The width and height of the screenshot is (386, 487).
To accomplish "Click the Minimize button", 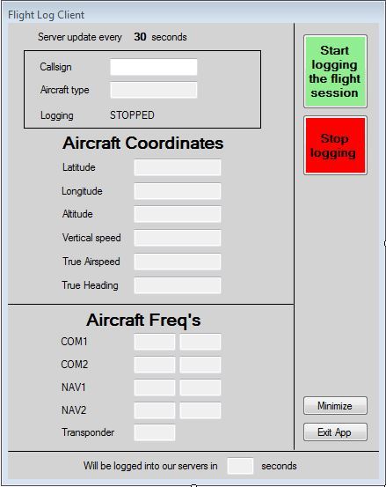I will tap(335, 406).
